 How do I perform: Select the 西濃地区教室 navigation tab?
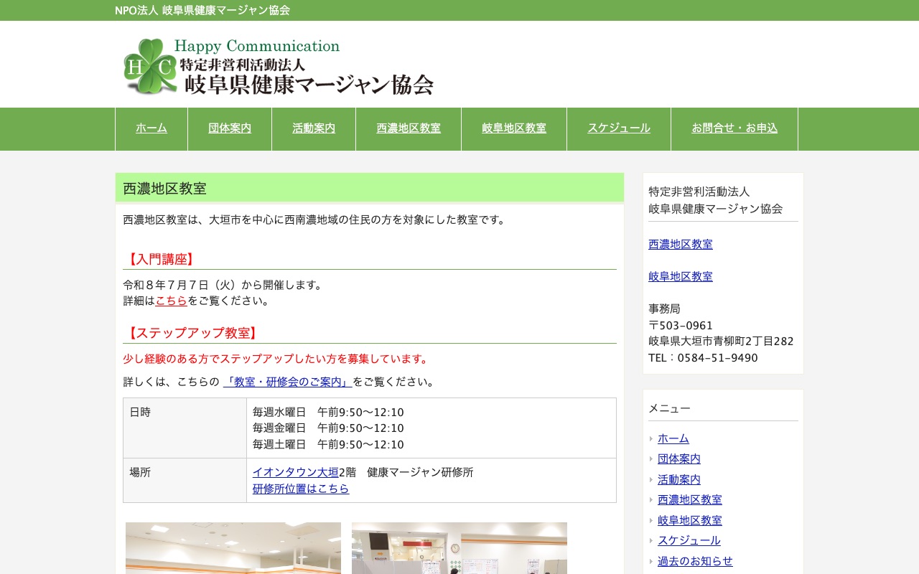click(408, 128)
